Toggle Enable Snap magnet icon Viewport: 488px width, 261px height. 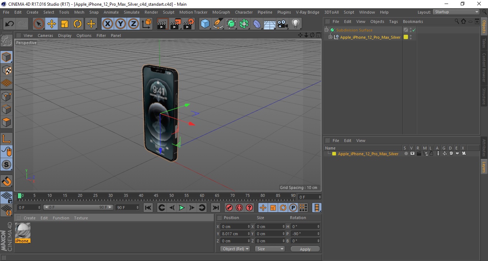tap(7, 181)
